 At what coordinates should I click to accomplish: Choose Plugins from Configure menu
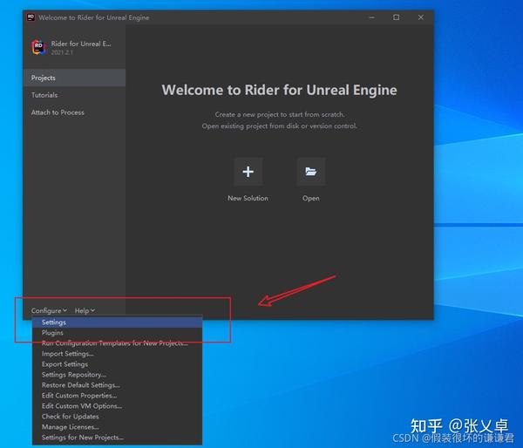point(117,333)
